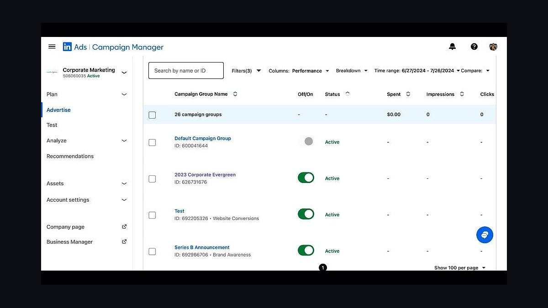Go to the Test sidebar item
This screenshot has height=308, width=548.
[52, 125]
